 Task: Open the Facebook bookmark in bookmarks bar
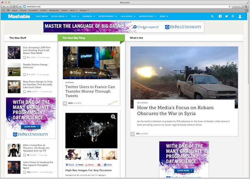pos(33,10)
